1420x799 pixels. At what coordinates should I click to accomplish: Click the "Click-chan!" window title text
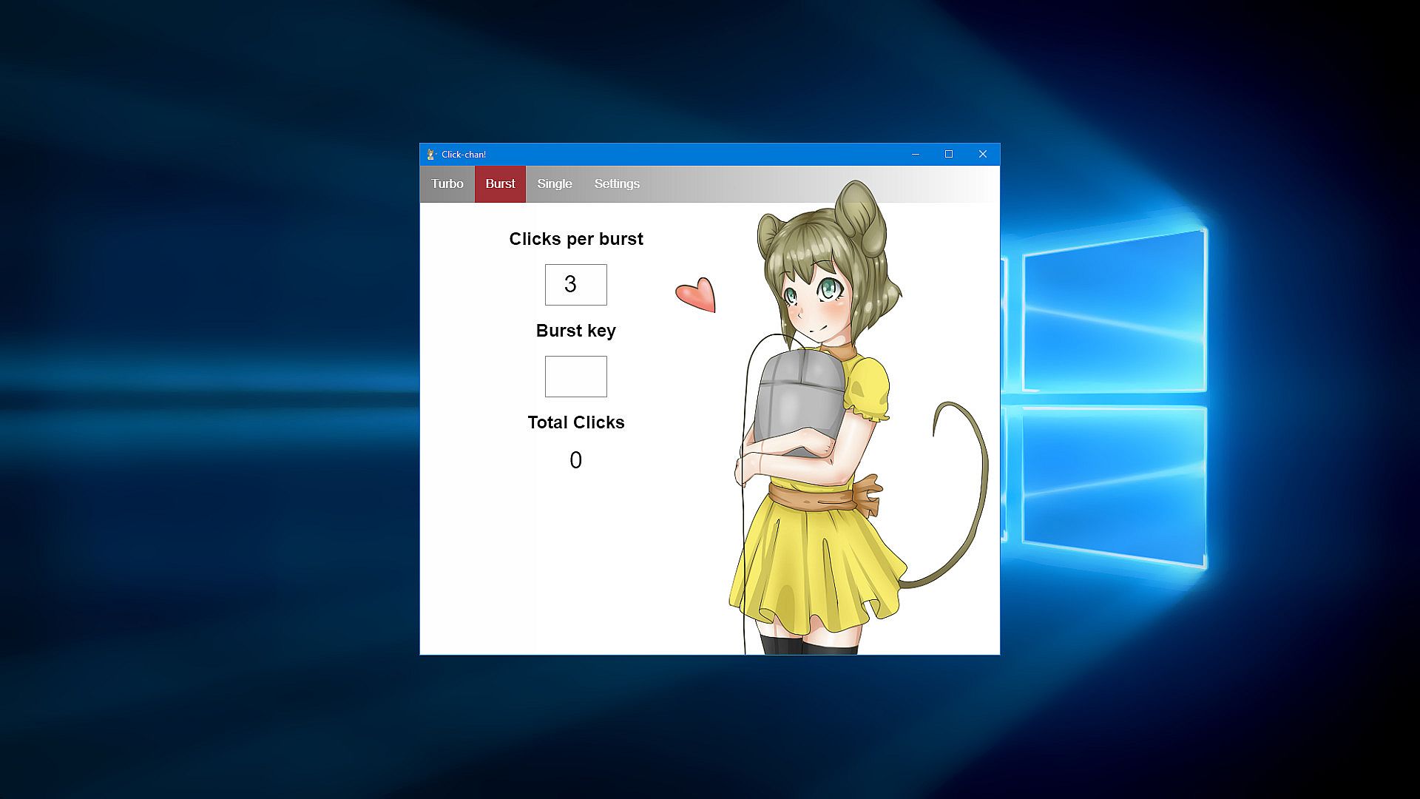pyautogui.click(x=464, y=155)
